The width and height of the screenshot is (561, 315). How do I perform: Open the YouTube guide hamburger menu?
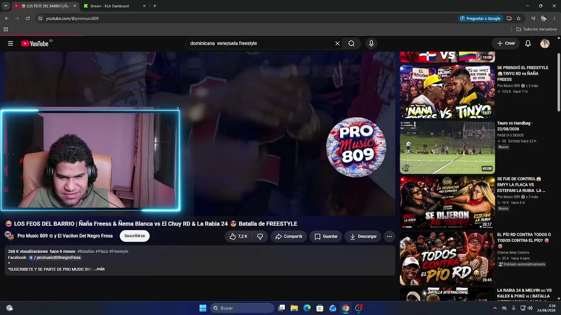(x=11, y=43)
